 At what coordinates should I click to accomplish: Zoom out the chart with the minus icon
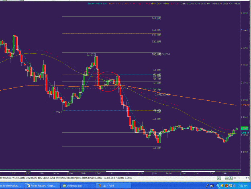[243, 178]
